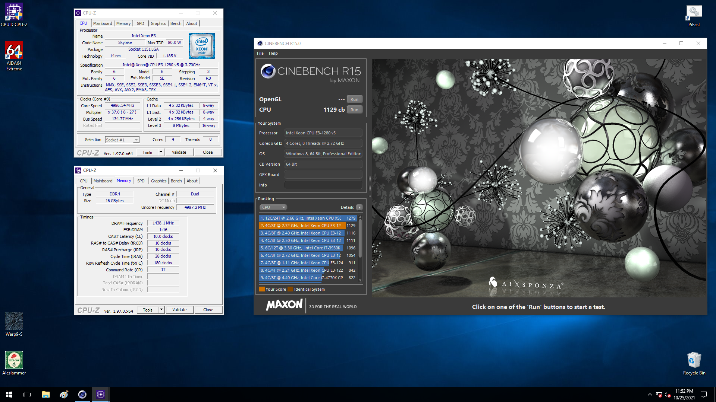Click the Info input field in Cinebench

coord(323,185)
